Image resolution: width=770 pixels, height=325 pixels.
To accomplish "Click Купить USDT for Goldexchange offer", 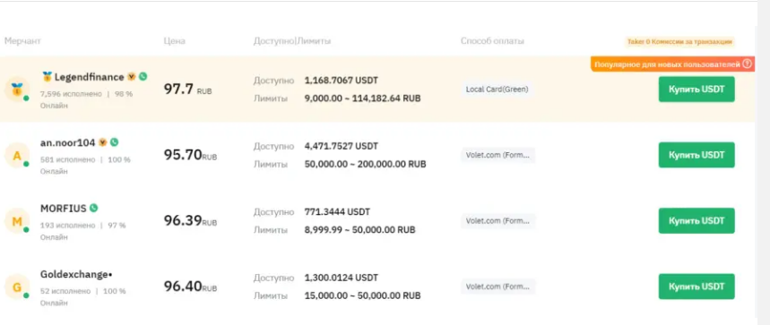I will [696, 287].
